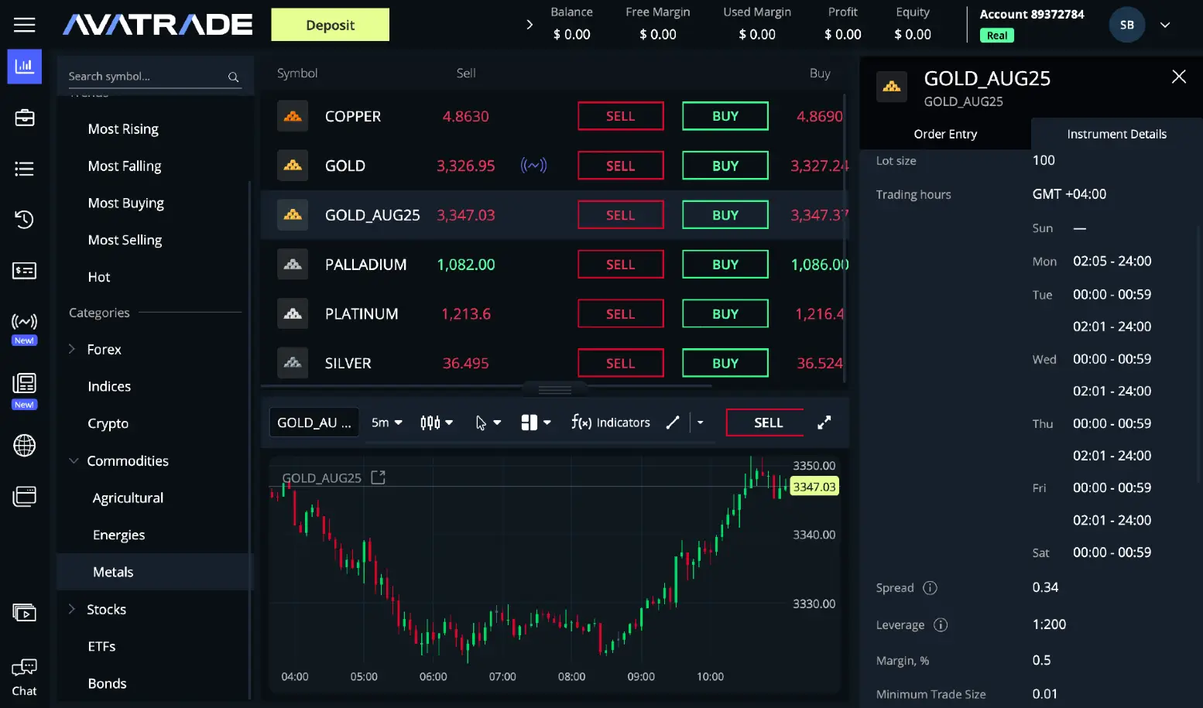Click BUY for SILVER
This screenshot has height=708, width=1203.
click(x=725, y=363)
